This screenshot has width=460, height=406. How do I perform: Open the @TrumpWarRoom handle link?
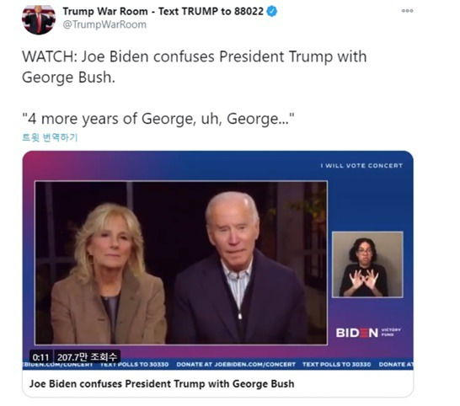104,24
